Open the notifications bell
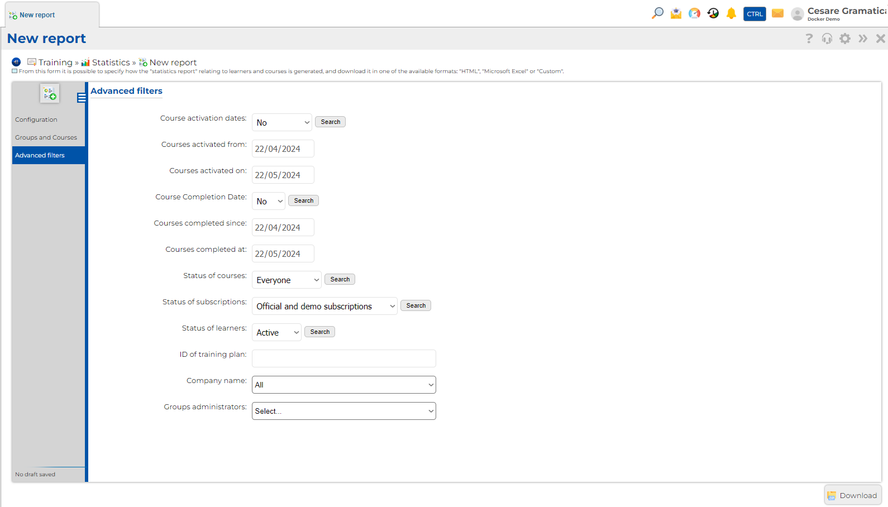888x507 pixels. point(731,13)
